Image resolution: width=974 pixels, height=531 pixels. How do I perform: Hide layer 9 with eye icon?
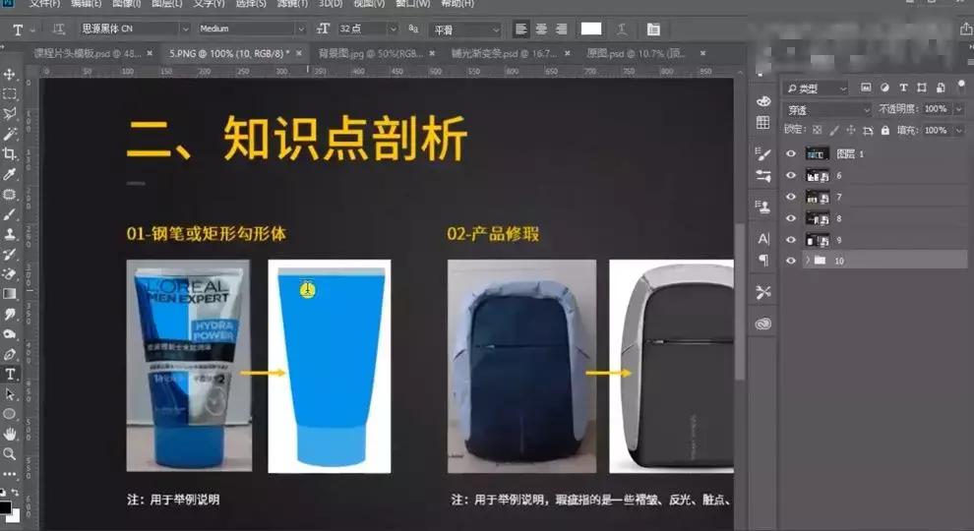[791, 239]
